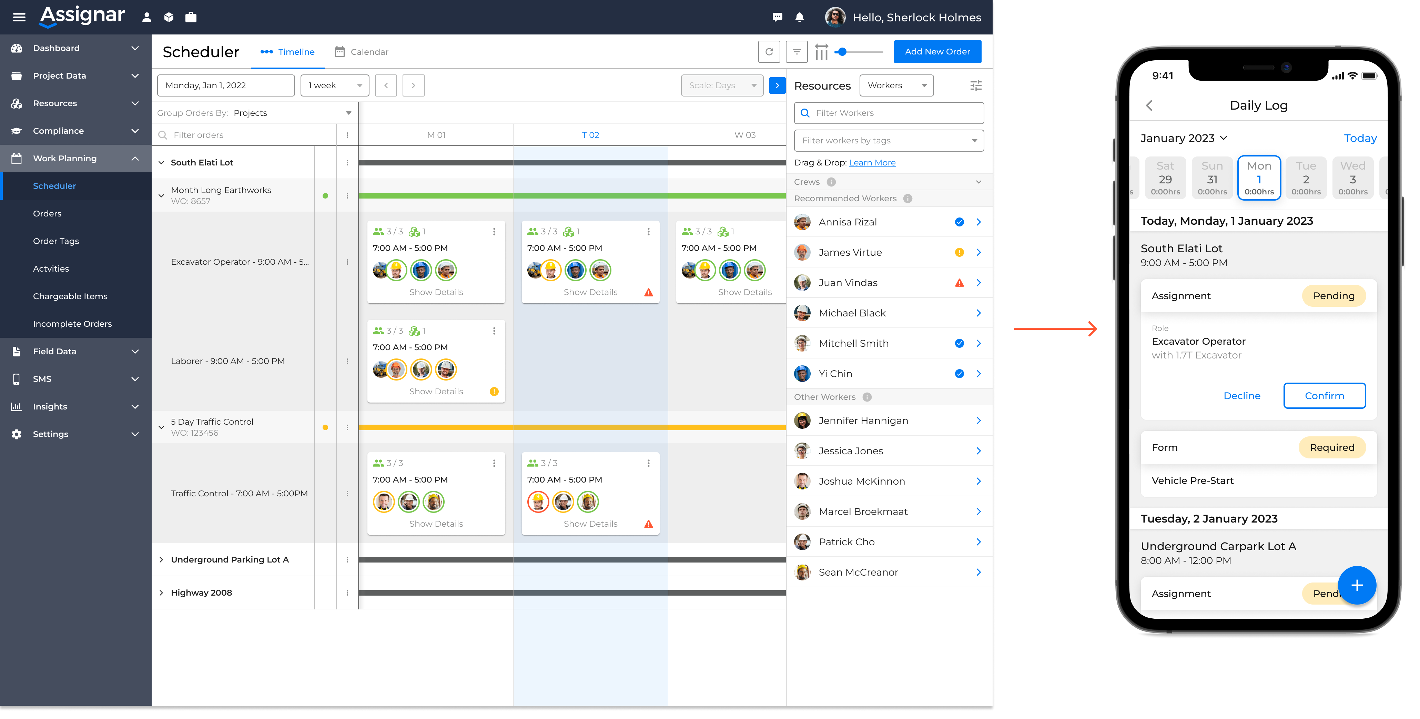Click the blue plus button on phone
This screenshot has height=719, width=1420.
1357,586
